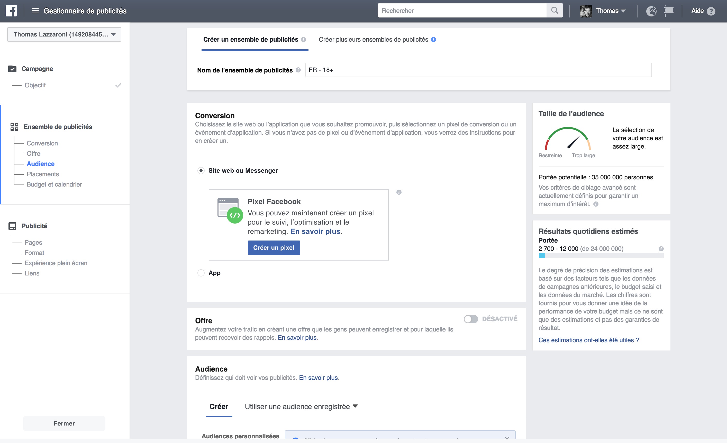Click the Portée estimated reach bar

[x=601, y=256]
